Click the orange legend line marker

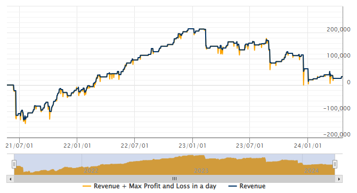(87, 187)
